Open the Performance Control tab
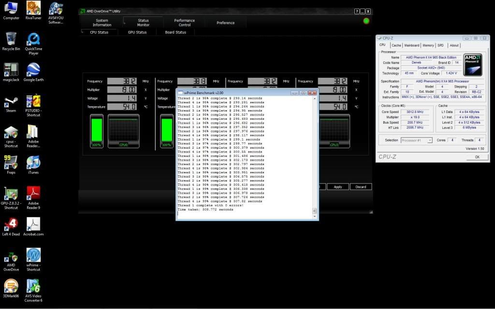Viewport: 495px width, 309px height. (x=184, y=23)
